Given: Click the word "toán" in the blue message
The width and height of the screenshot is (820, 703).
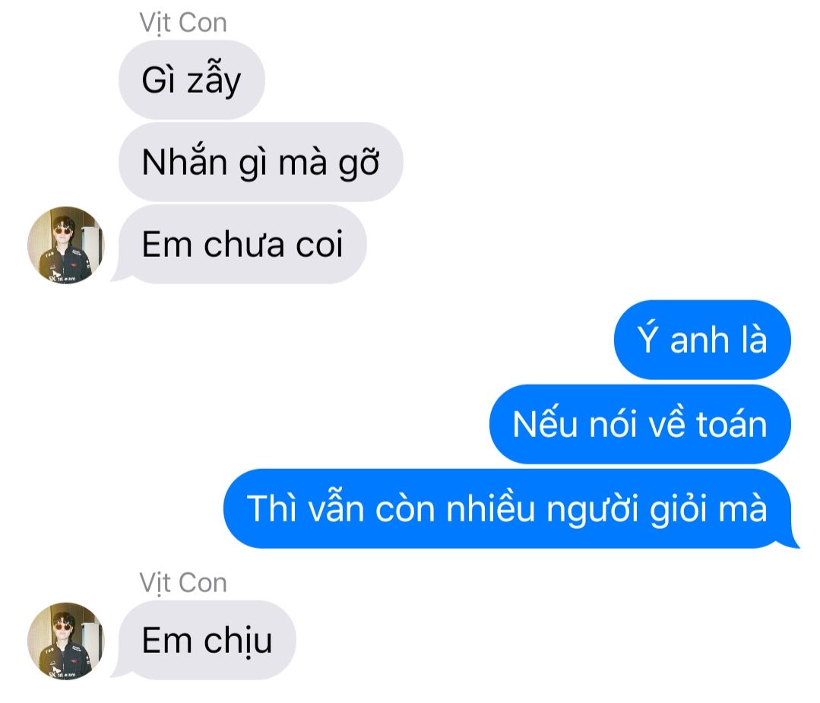Looking at the screenshot, I should click(x=732, y=424).
